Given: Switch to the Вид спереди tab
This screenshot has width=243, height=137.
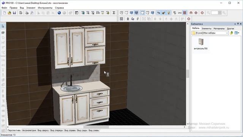Looking at the screenshot, I should [x=57, y=131].
